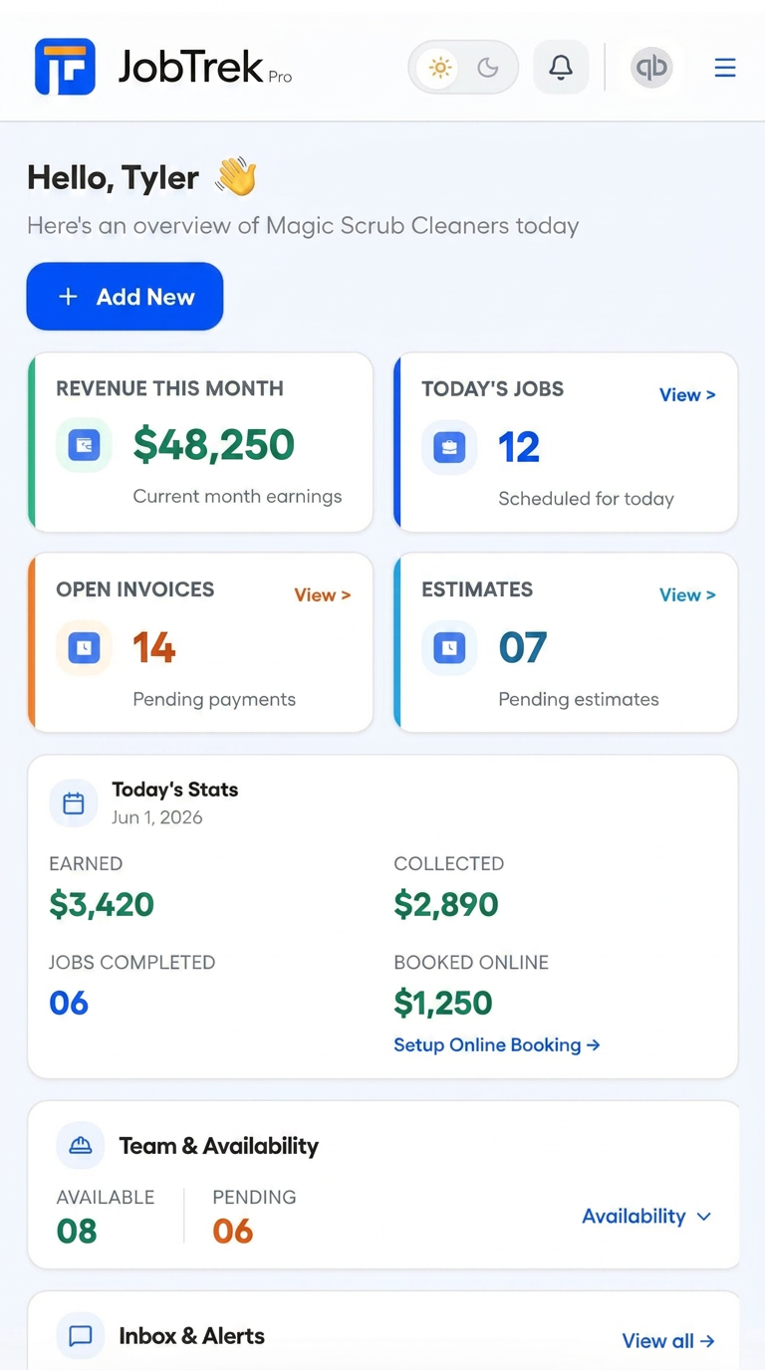Click Today's Jobs briefcase icon
The height and width of the screenshot is (1370, 765).
pos(449,447)
